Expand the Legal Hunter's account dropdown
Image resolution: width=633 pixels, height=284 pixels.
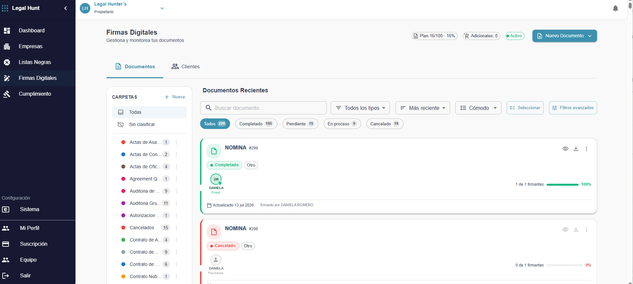162,8
